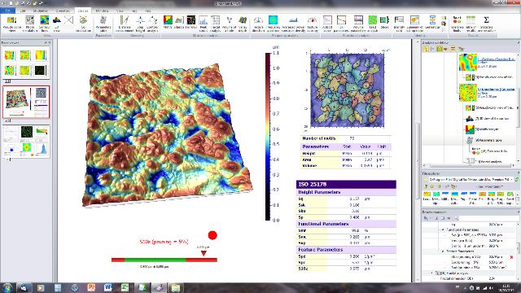Switch to the Minidocs ribbon tab
The image size is (521, 293).
click(x=102, y=11)
